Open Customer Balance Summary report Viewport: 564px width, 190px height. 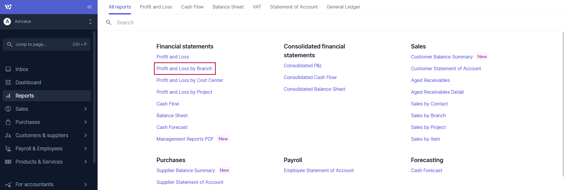pyautogui.click(x=442, y=57)
